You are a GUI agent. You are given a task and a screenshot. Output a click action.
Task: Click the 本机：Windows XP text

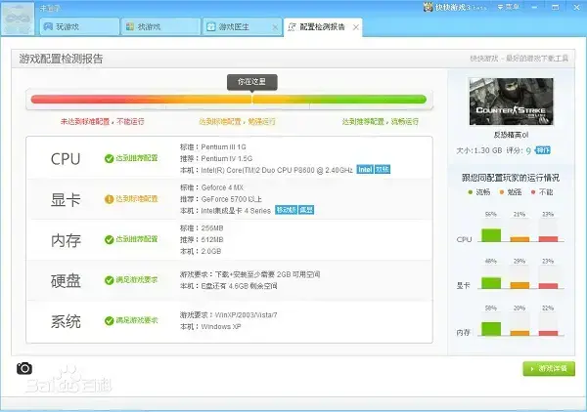pos(210,326)
